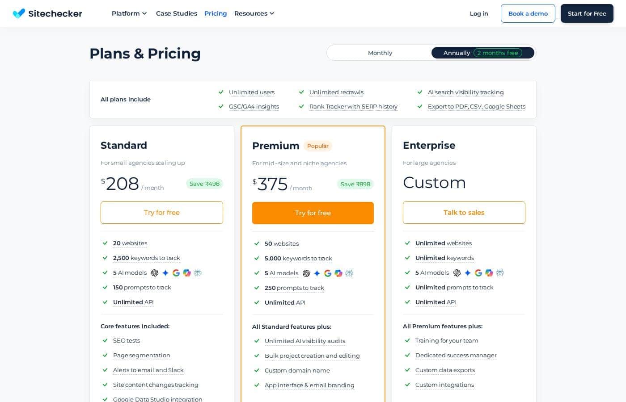The height and width of the screenshot is (402, 626).
Task: Click checkmark beside 20 websites
Action: [105, 243]
